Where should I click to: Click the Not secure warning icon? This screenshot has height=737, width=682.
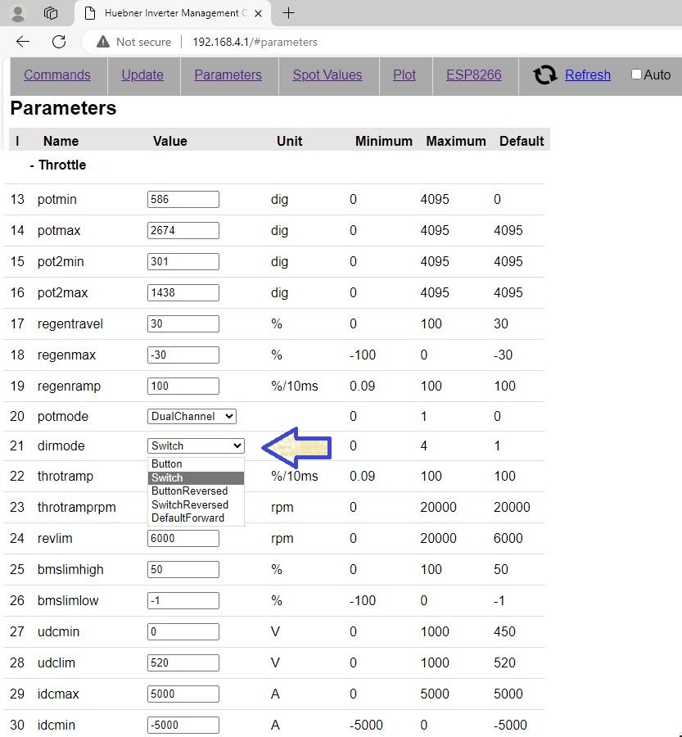click(x=102, y=42)
